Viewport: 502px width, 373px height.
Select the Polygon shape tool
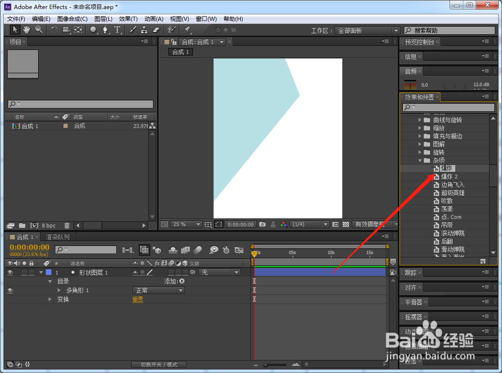point(93,30)
